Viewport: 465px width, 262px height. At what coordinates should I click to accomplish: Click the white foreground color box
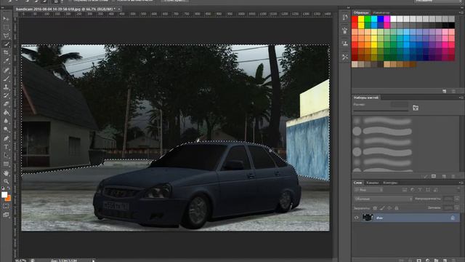pyautogui.click(x=4, y=195)
